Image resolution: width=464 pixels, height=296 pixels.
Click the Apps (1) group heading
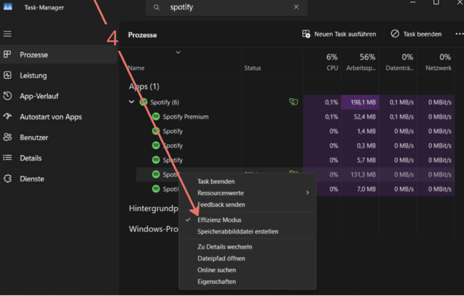144,86
